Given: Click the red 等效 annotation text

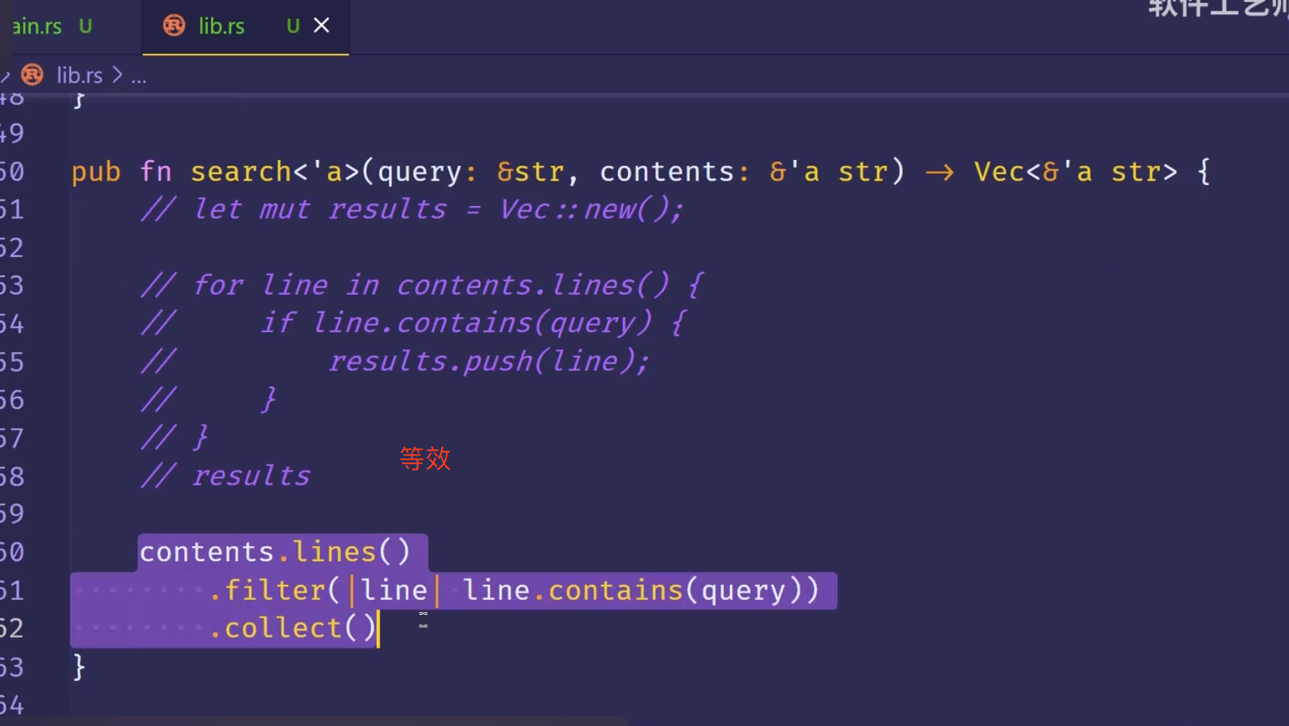Looking at the screenshot, I should coord(425,458).
